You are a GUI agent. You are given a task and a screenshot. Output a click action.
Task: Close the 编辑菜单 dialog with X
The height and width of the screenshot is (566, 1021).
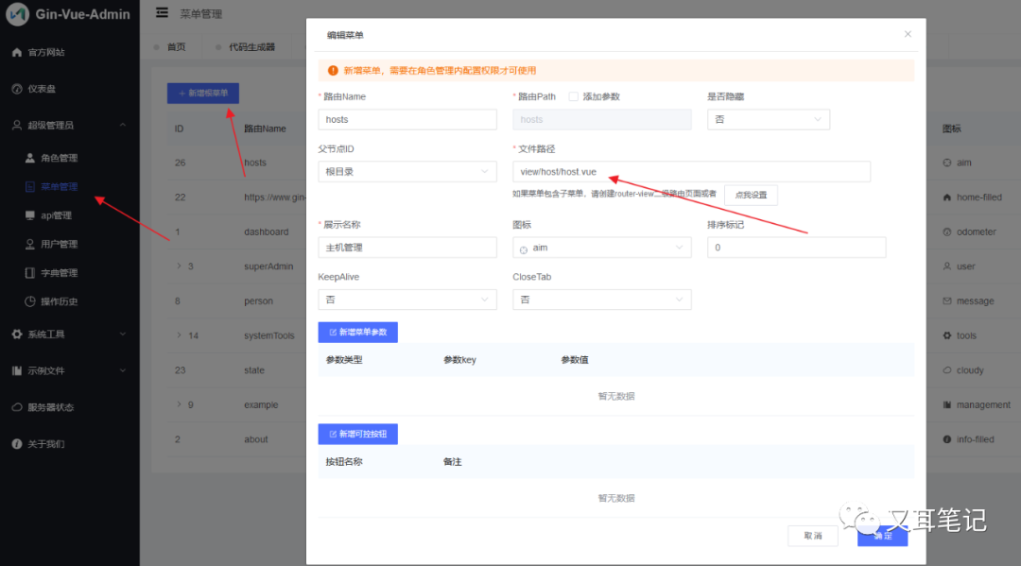coord(908,34)
